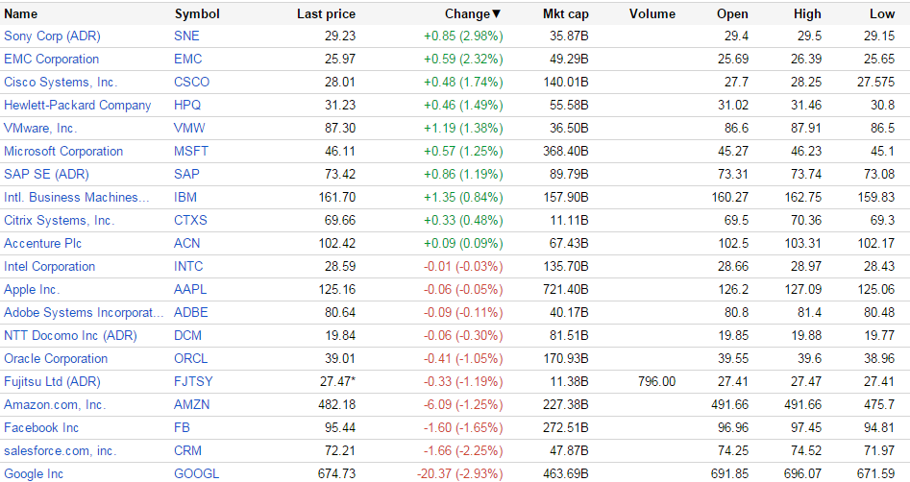Open the Sony Corp (ADR) link
Image resolution: width=910 pixels, height=482 pixels.
click(x=52, y=36)
